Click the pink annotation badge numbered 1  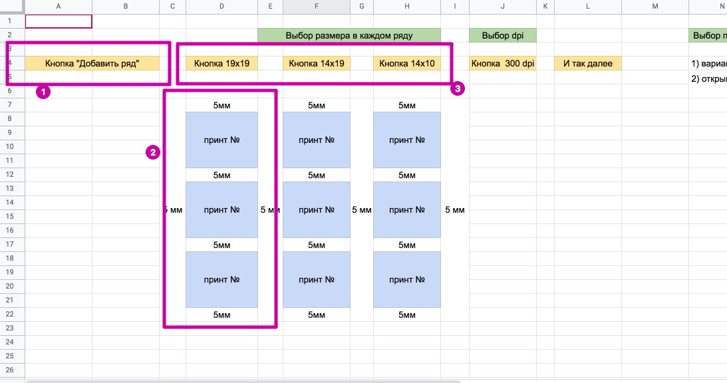tap(43, 92)
